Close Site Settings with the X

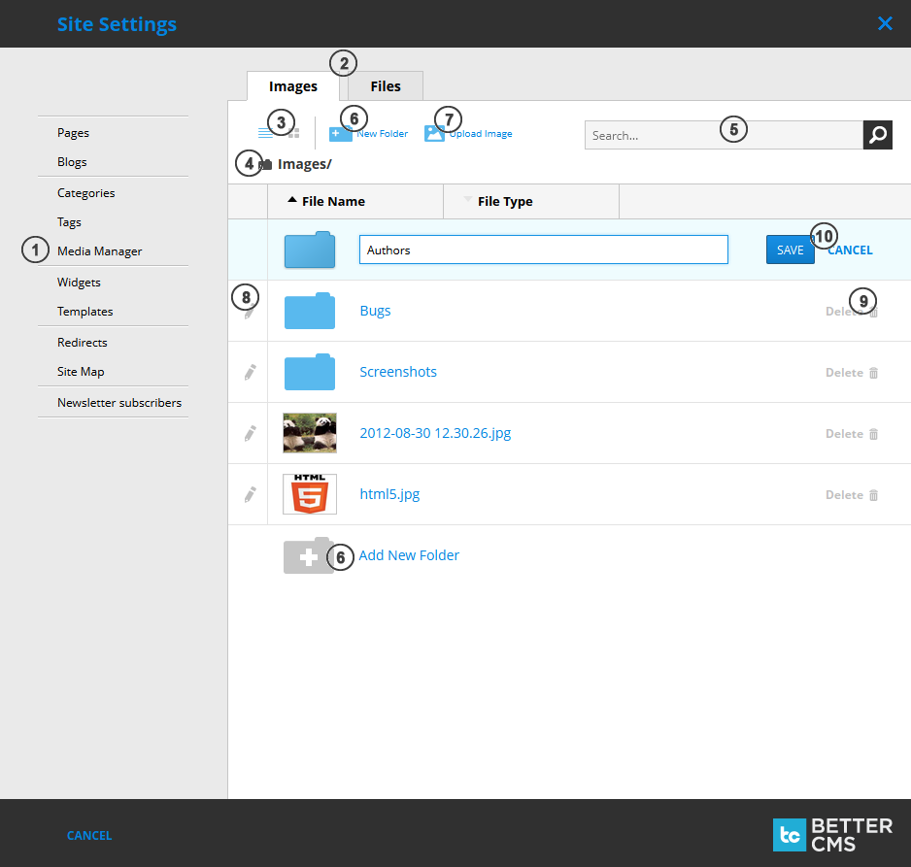coord(885,23)
